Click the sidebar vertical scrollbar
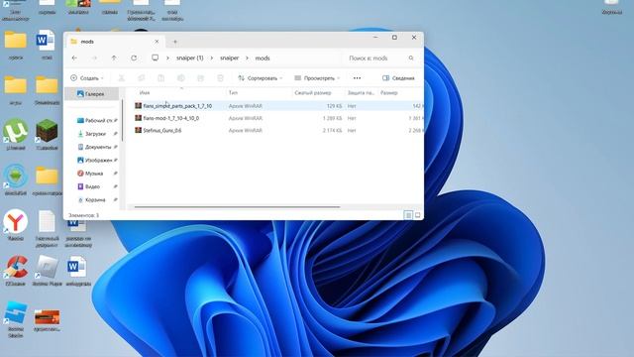Viewport: 634px width, 357px height. coord(122,121)
